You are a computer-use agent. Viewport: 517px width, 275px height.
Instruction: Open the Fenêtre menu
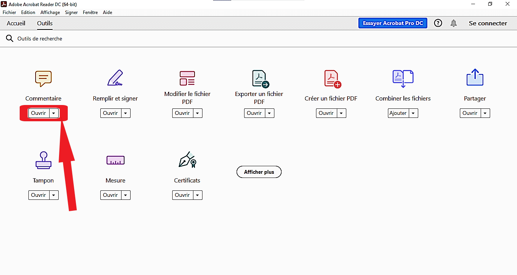coord(90,12)
